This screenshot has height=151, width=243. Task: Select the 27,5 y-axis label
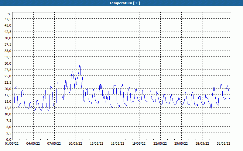coord(8,70)
